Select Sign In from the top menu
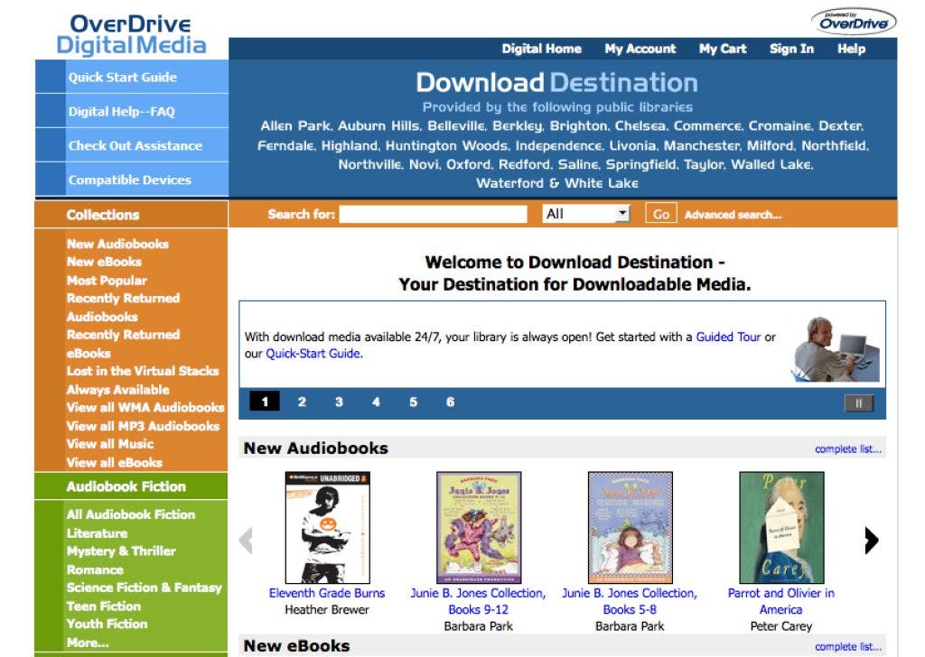Screen dimensions: 925x657 click(x=791, y=49)
